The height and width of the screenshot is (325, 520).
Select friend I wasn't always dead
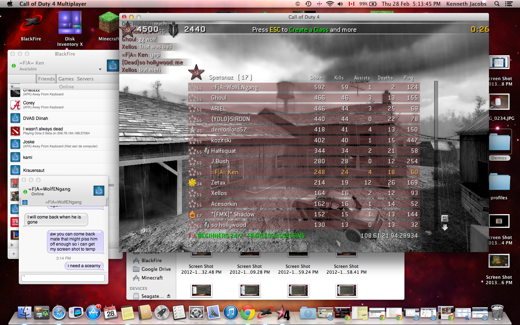[63, 131]
